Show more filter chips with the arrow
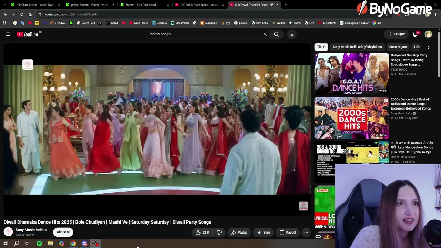Image resolution: width=441 pixels, height=248 pixels. pyautogui.click(x=428, y=47)
